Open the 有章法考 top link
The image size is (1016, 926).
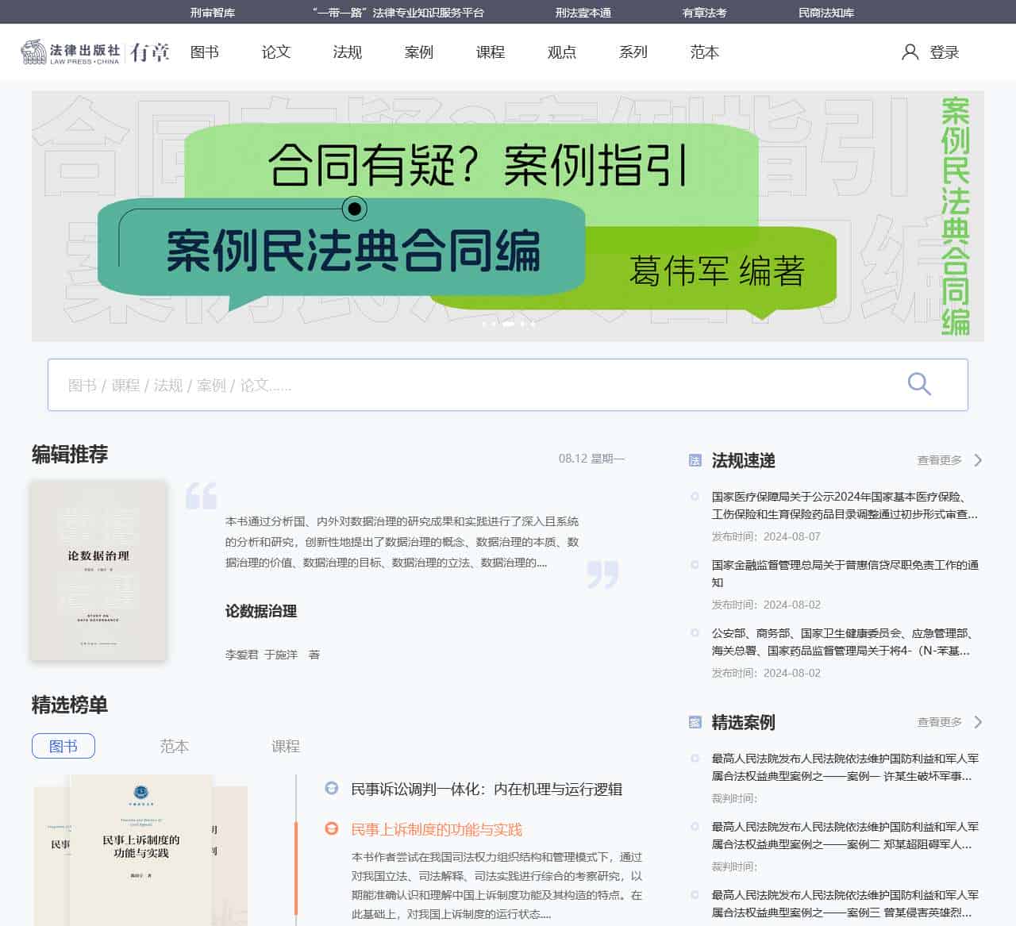pyautogui.click(x=705, y=13)
